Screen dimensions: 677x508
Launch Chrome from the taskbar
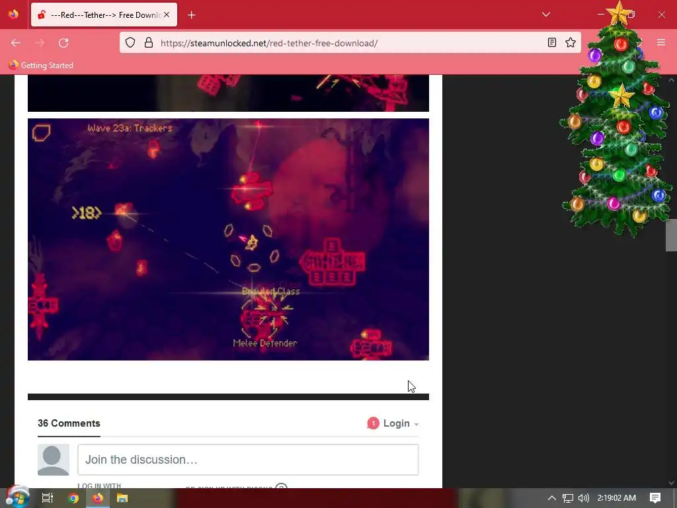tap(73, 498)
